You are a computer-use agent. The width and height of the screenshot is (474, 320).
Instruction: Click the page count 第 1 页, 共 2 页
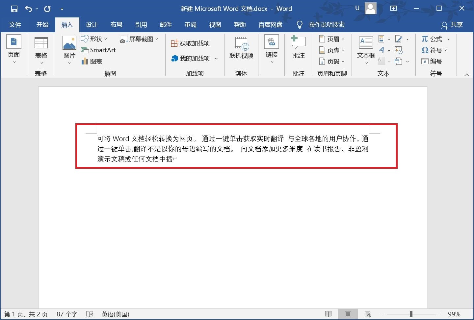pyautogui.click(x=26, y=314)
